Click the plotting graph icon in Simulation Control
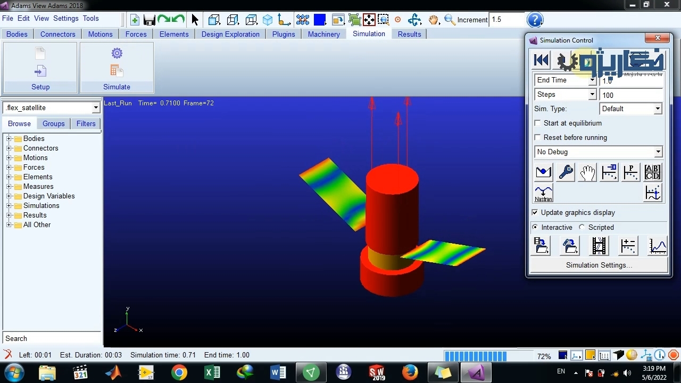The width and height of the screenshot is (681, 383). click(x=657, y=246)
